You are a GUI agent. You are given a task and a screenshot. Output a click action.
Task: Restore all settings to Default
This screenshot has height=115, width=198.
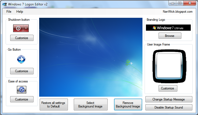54,104
